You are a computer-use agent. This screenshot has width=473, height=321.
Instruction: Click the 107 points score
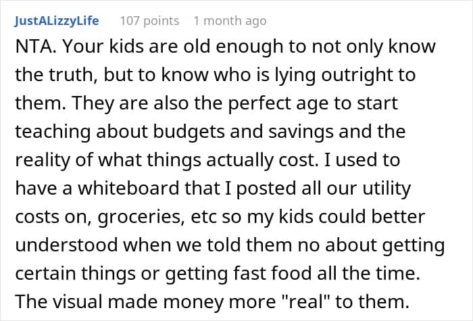click(x=149, y=21)
